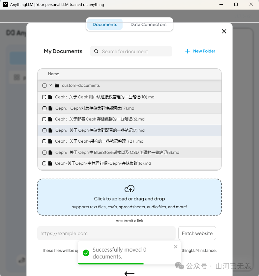Click file icon of BlueStore架构(8).md

[50, 153]
